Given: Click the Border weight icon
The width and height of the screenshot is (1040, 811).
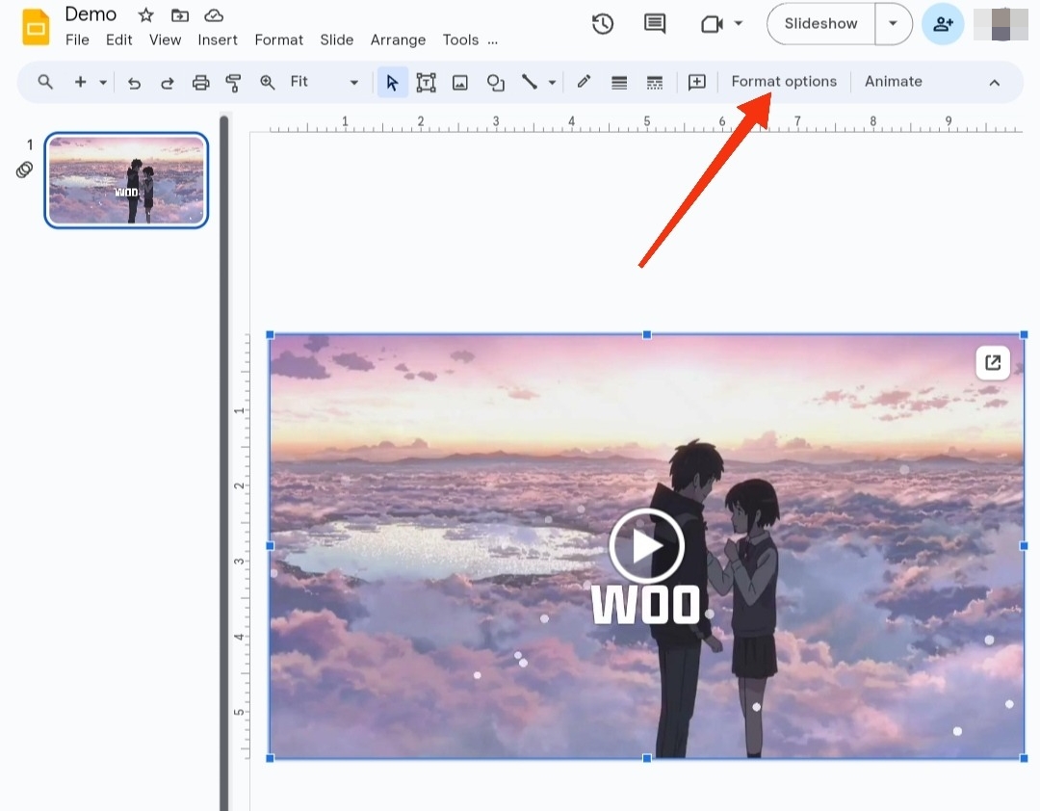Looking at the screenshot, I should [619, 82].
